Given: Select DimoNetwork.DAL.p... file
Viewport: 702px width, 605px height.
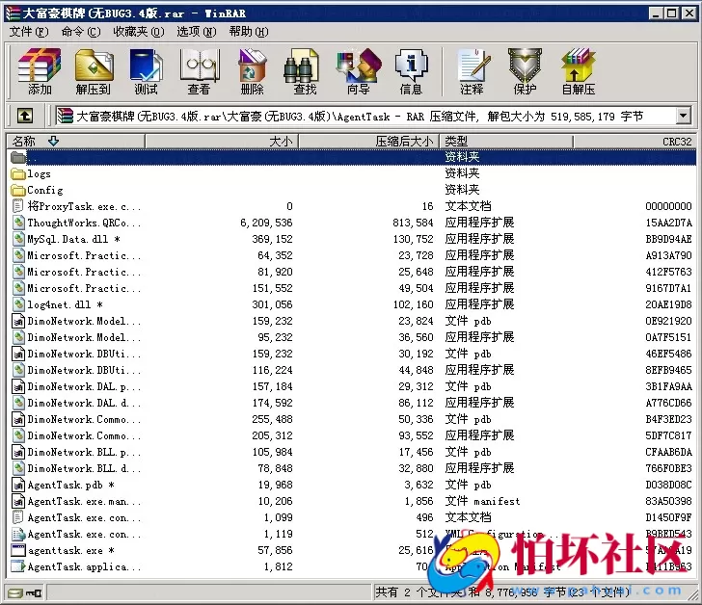Looking at the screenshot, I should coord(351,386).
